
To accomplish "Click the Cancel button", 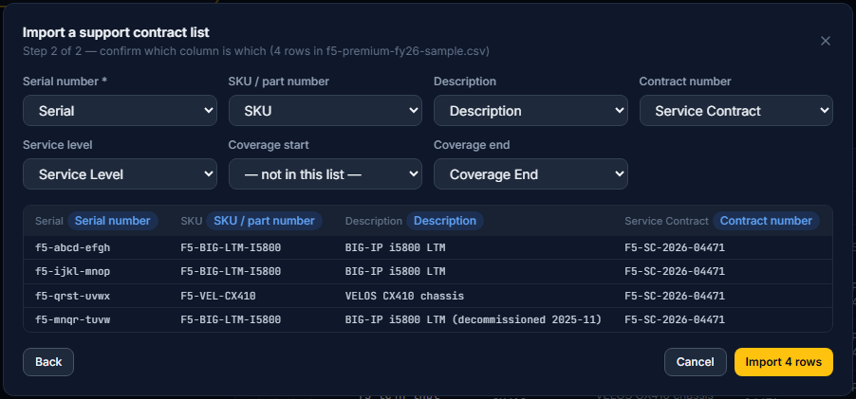I will (x=695, y=362).
